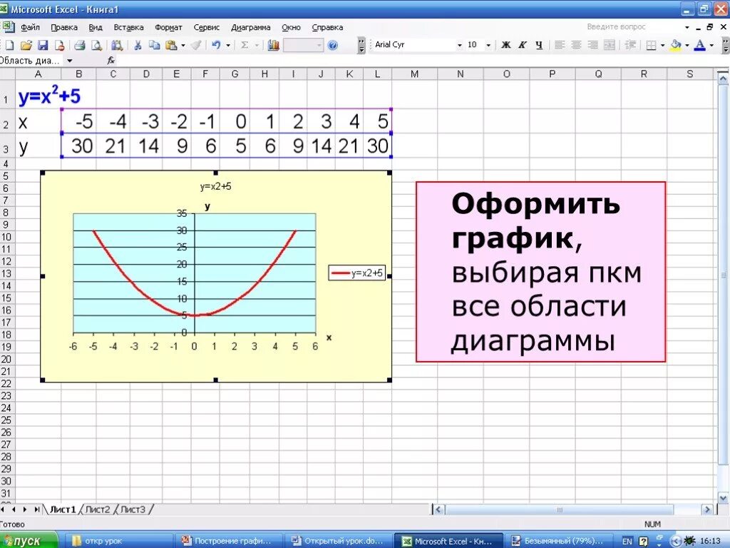
Task: Open the Name Box dropdown arrow
Action: click(70, 61)
